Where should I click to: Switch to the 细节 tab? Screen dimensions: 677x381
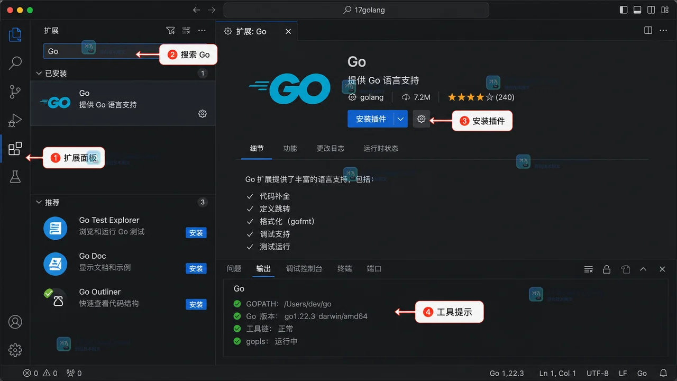click(257, 148)
